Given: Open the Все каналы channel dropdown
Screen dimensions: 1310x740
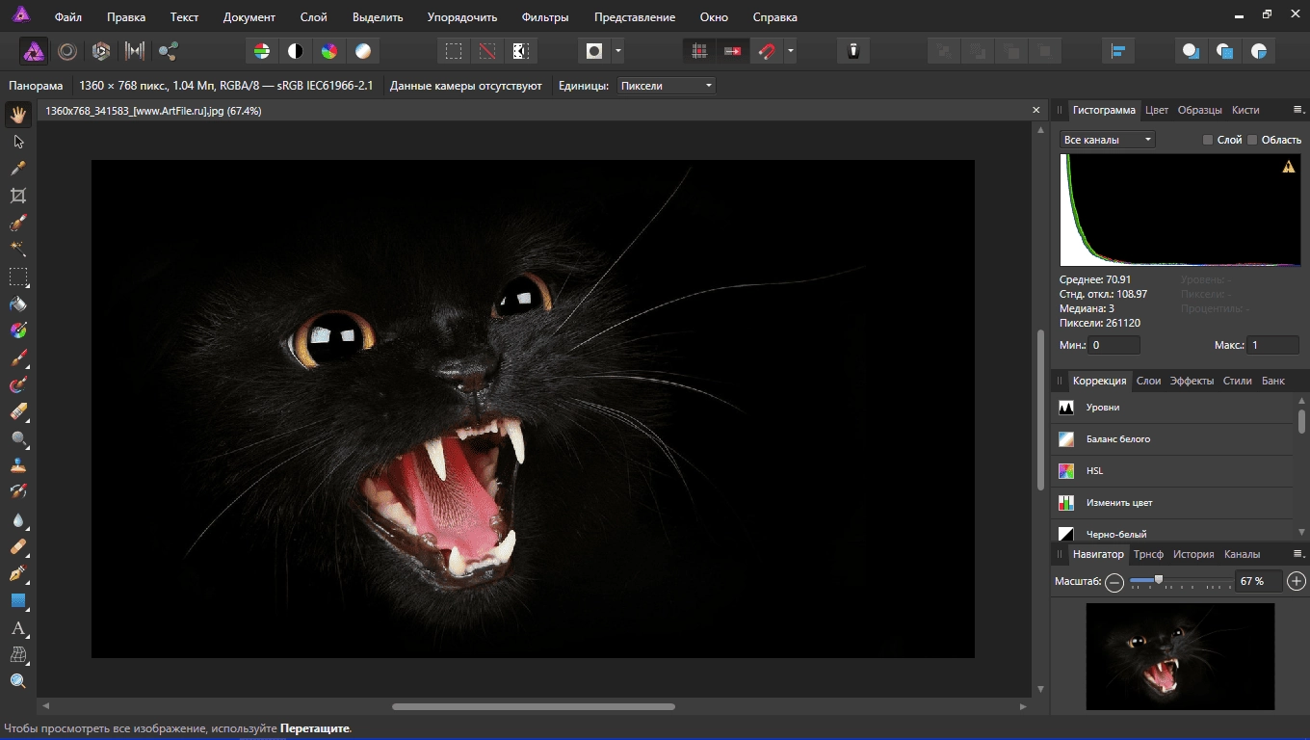Looking at the screenshot, I should (1108, 140).
